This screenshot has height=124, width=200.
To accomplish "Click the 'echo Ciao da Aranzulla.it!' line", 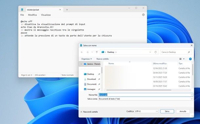I will click(37, 27).
